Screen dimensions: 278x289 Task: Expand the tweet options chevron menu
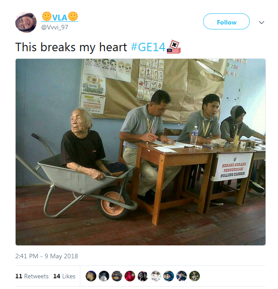tap(261, 22)
